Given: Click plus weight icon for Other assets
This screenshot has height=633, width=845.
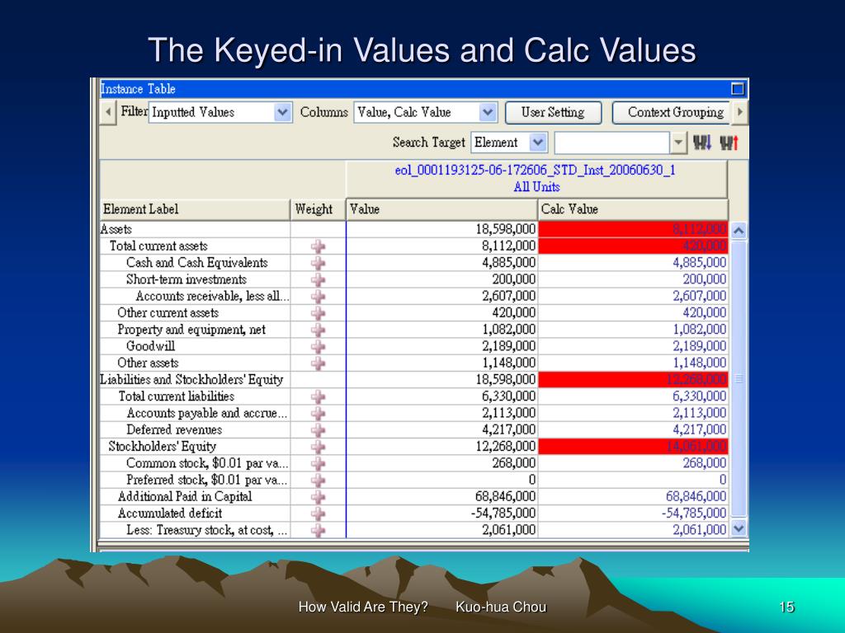Looking at the screenshot, I should [318, 363].
